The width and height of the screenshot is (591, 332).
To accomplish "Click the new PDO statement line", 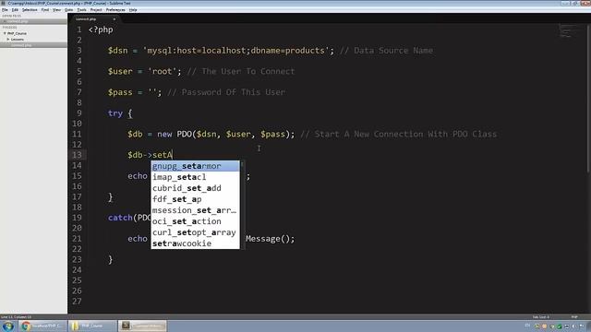I will tap(211, 134).
